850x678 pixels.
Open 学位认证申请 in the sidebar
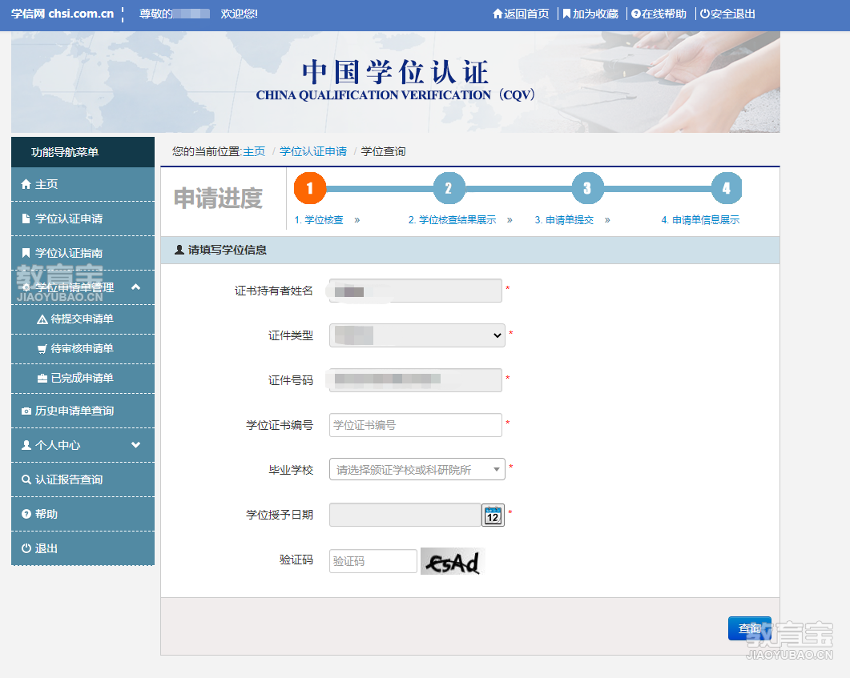click(83, 219)
